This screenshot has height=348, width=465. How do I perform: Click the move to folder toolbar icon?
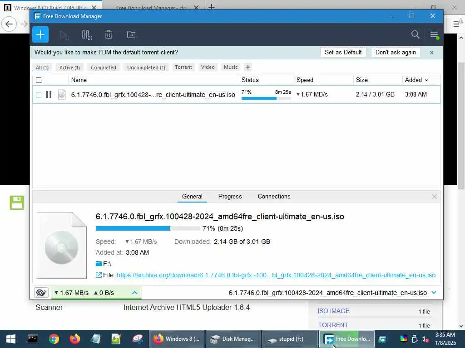pos(131,34)
